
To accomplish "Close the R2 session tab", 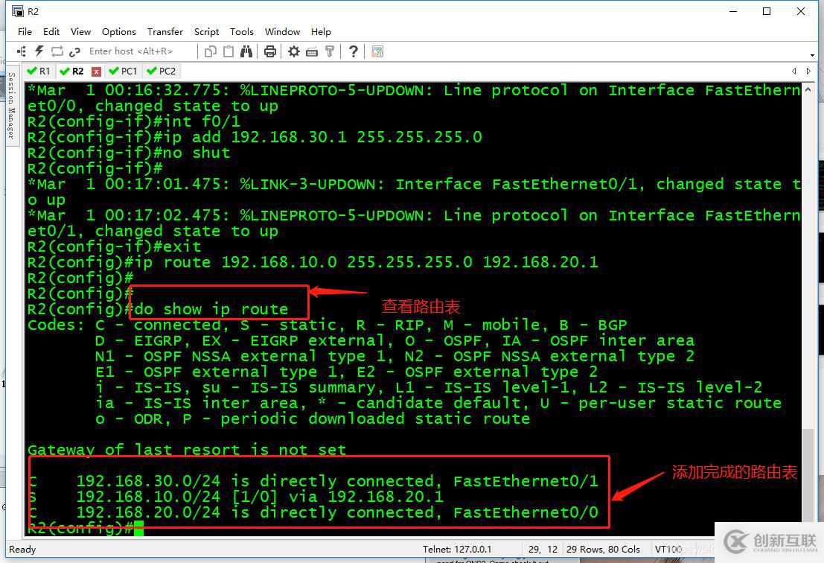I will pos(96,71).
